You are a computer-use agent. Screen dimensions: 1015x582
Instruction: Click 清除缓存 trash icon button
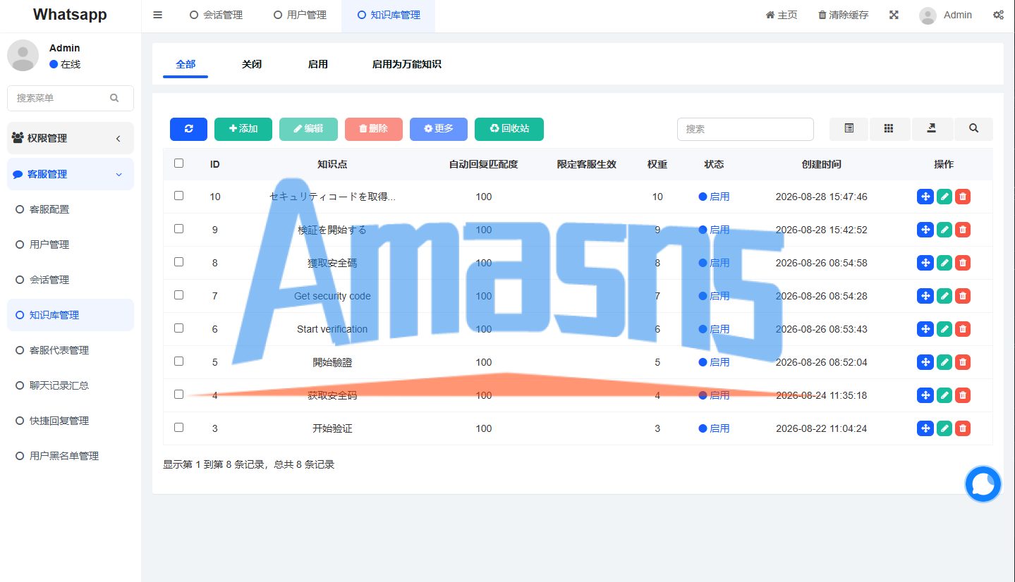pos(843,15)
